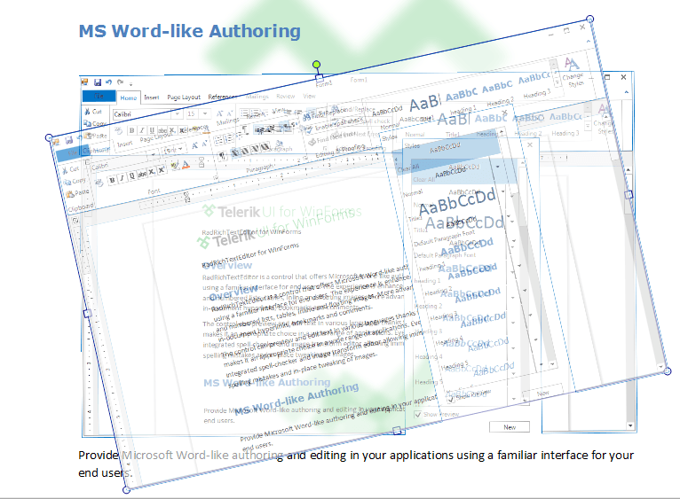Click Copy in the upright ribbon clipboard group
680x499 pixels.
tap(94, 124)
